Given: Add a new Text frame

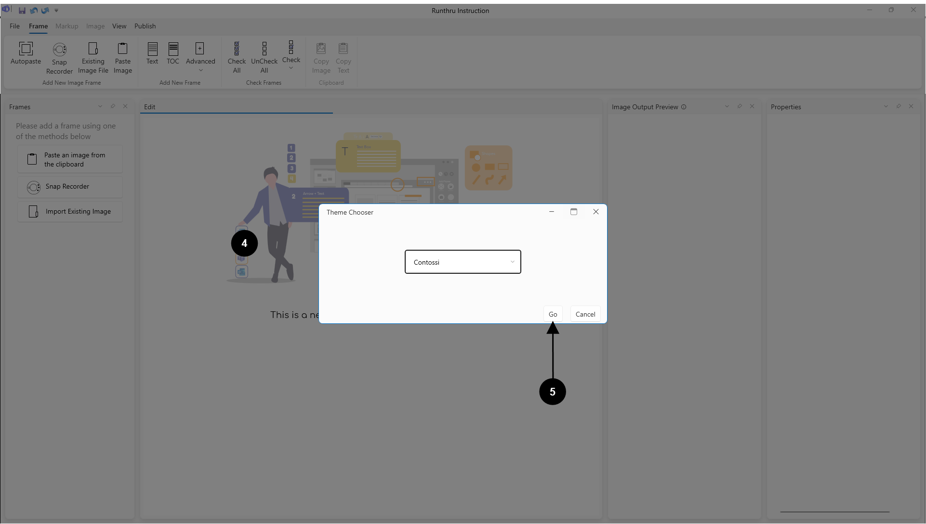Looking at the screenshot, I should 152,49.
